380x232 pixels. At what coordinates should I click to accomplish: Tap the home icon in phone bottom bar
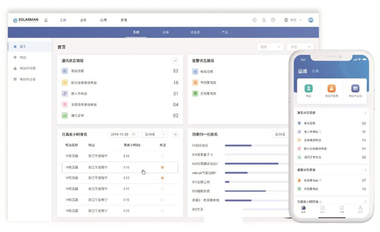[303, 208]
